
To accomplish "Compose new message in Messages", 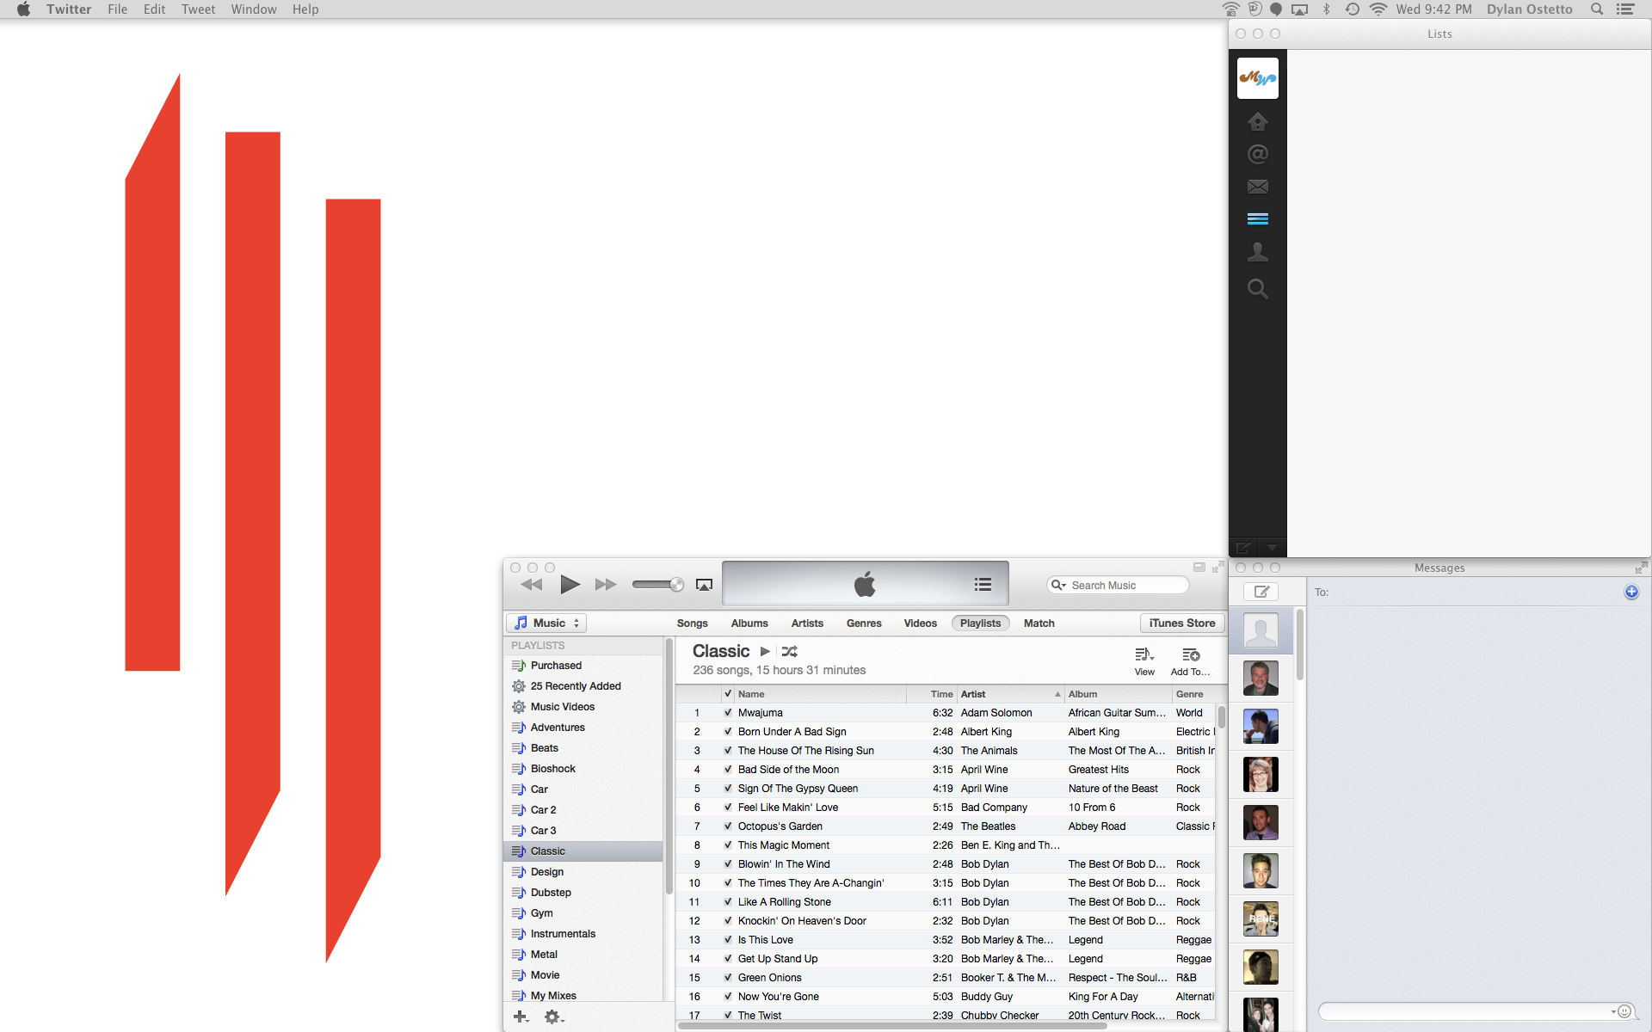I will pyautogui.click(x=1261, y=592).
